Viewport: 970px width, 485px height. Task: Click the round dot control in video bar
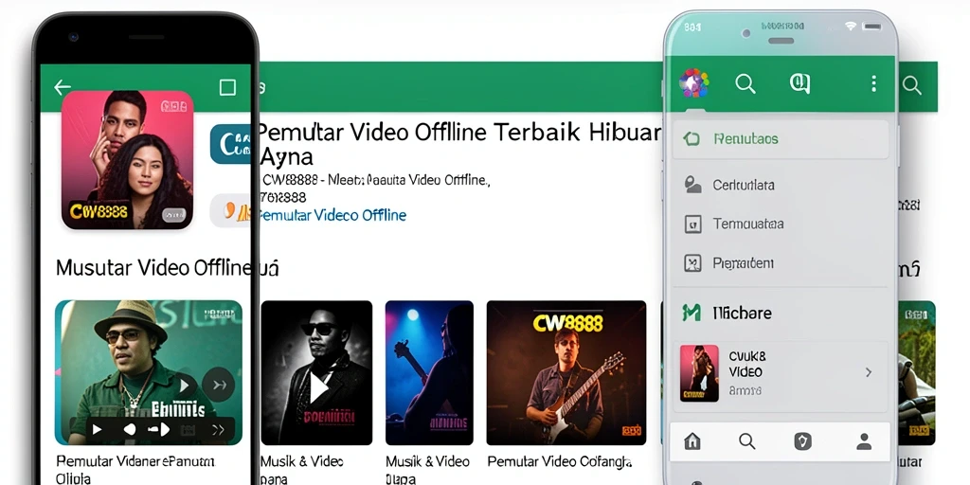[x=129, y=429]
